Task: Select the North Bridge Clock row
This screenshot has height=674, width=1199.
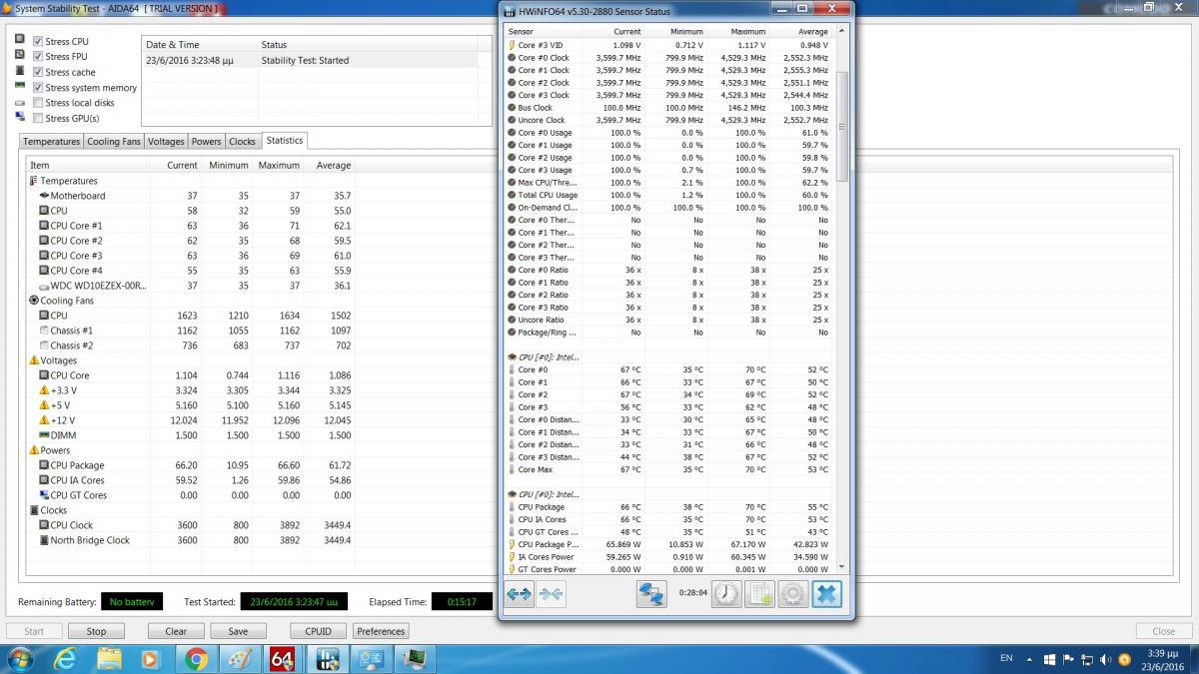Action: pyautogui.click(x=191, y=540)
